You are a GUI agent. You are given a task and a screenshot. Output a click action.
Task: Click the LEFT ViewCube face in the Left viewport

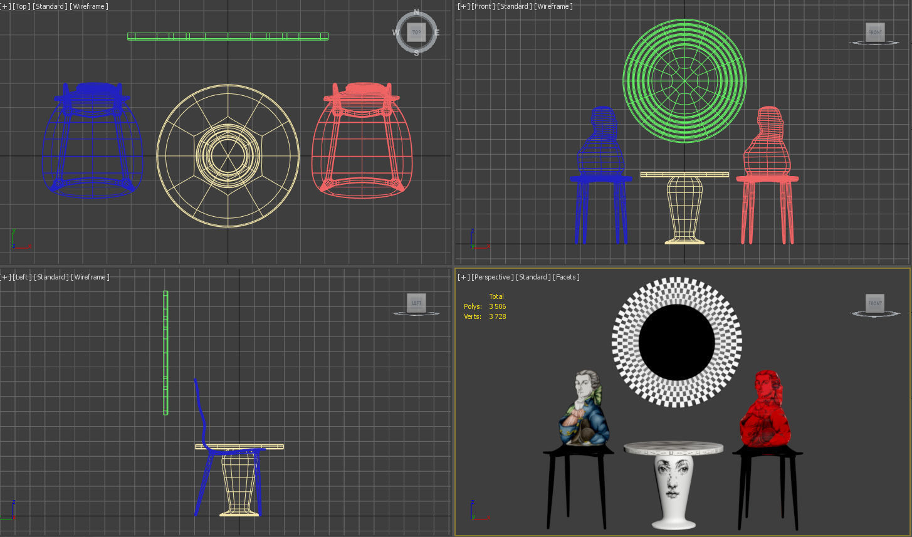pos(416,303)
